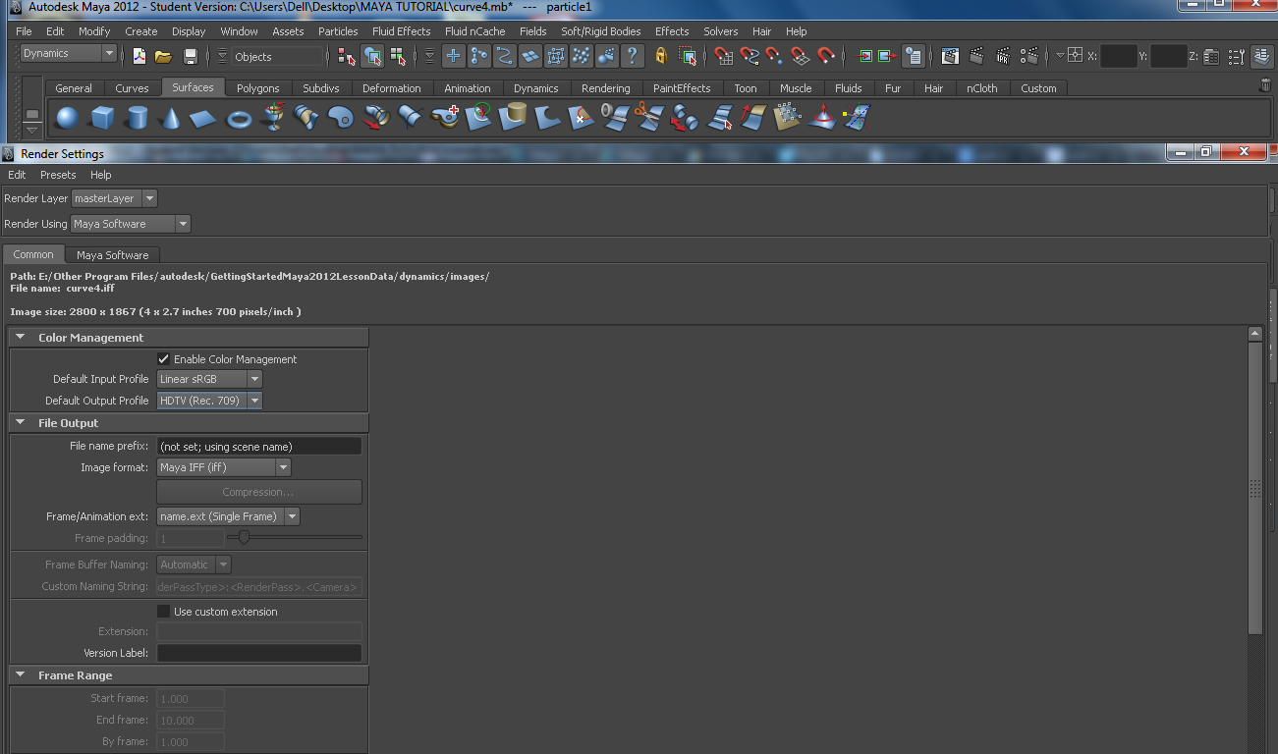Switch to the Common tab
This screenshot has height=754, width=1278.
[x=33, y=254]
